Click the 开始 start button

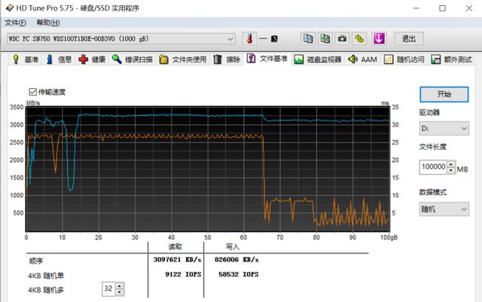pos(444,94)
